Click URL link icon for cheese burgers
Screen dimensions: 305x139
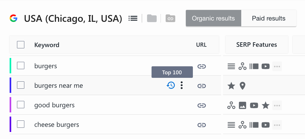pos(202,125)
